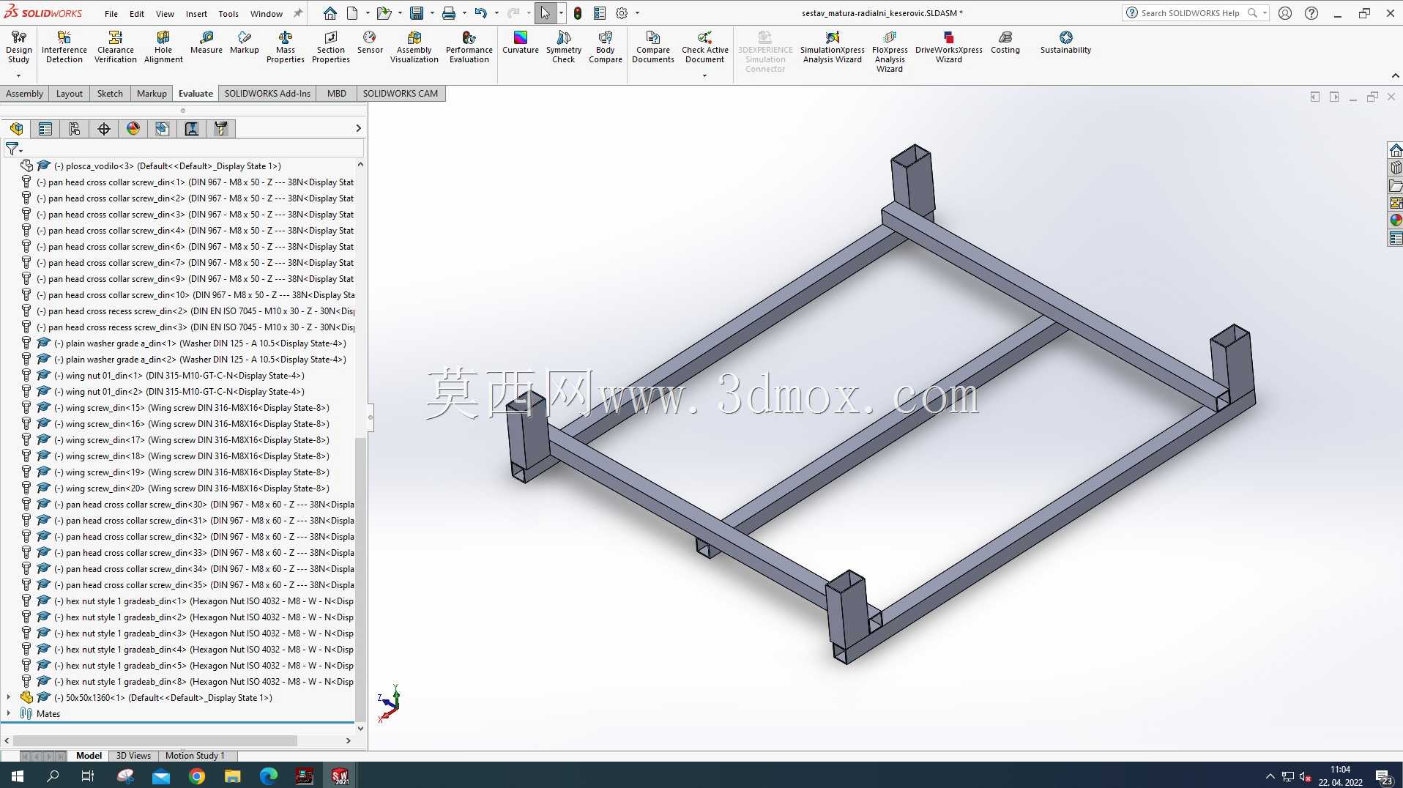1403x788 pixels.
Task: Open Chrome from the taskbar
Action: tap(197, 776)
